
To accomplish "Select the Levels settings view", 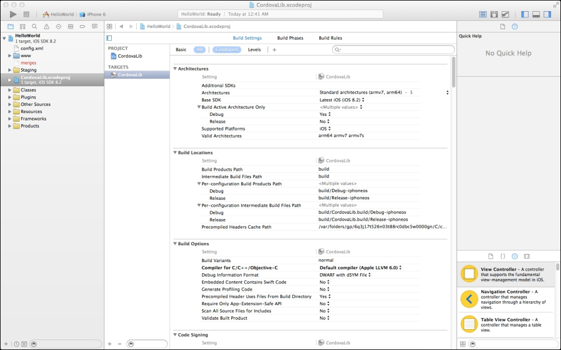I will pos(254,50).
